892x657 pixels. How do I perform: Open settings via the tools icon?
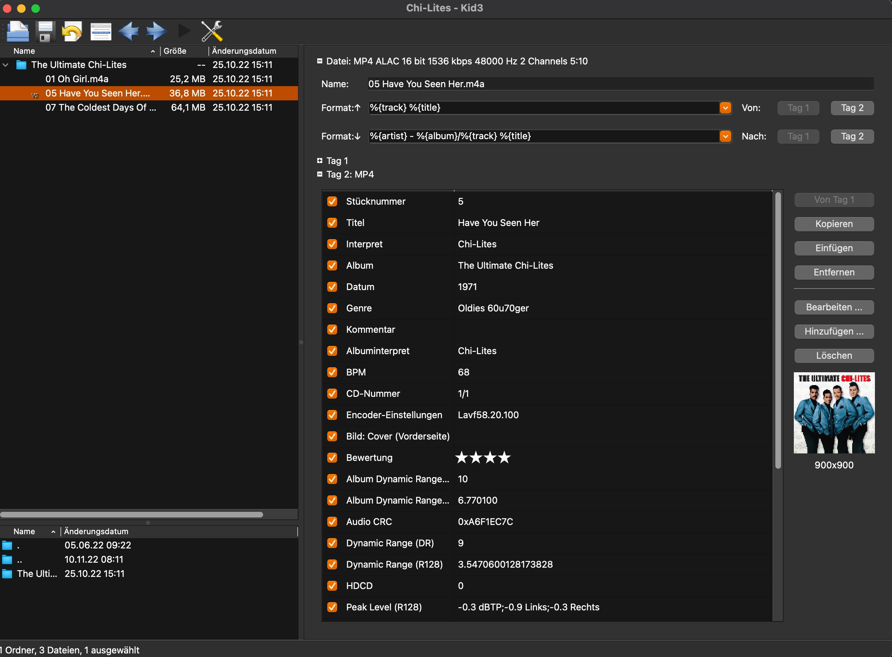pos(212,31)
